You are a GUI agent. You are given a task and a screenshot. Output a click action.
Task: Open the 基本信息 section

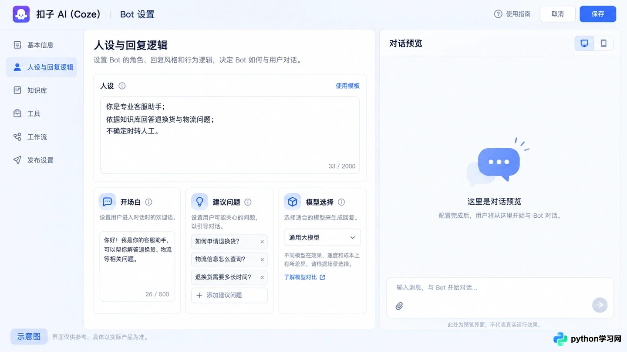point(41,45)
